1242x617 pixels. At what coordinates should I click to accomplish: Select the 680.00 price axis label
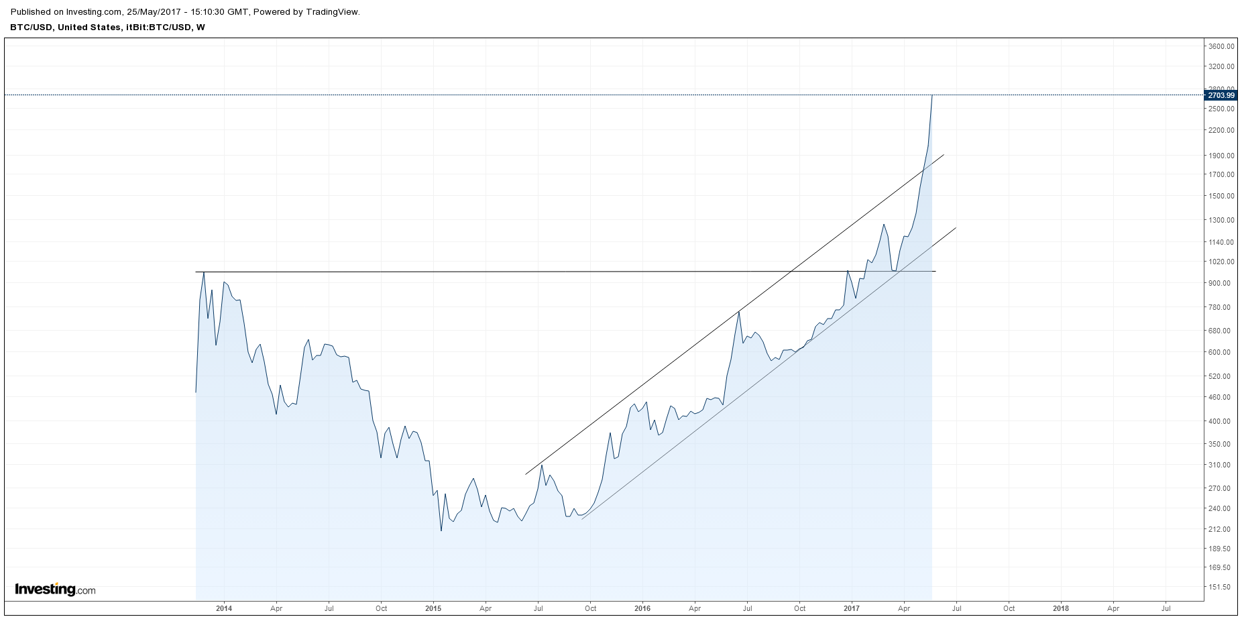point(1220,331)
